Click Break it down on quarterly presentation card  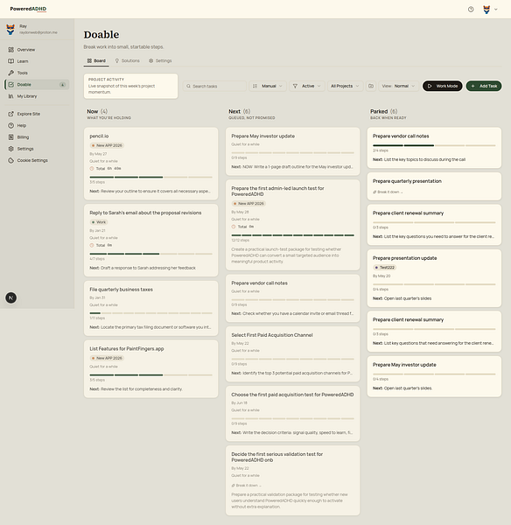point(388,192)
